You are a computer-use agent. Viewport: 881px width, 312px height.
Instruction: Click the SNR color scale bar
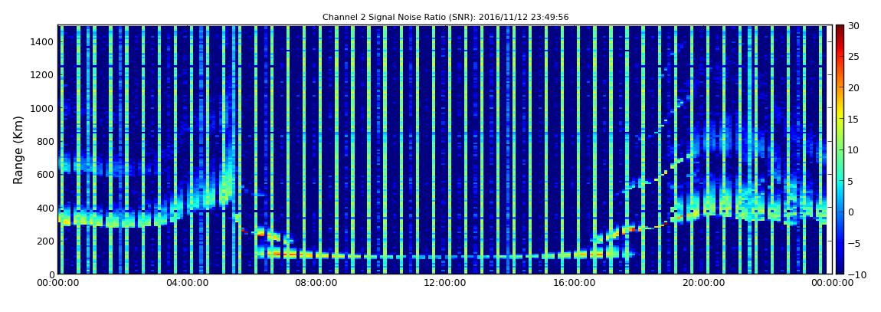(x=840, y=149)
